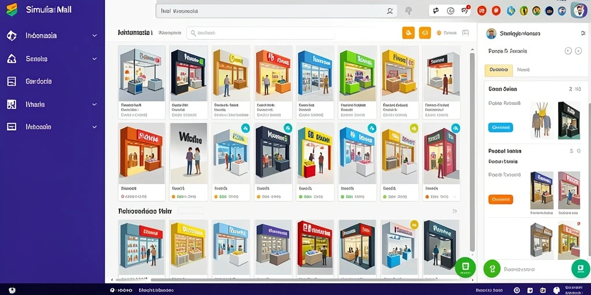Click the top search input field
Screen dimensions: 591x295
pyautogui.click(x=276, y=11)
